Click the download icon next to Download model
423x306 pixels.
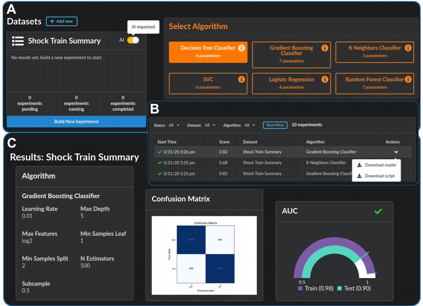point(360,165)
